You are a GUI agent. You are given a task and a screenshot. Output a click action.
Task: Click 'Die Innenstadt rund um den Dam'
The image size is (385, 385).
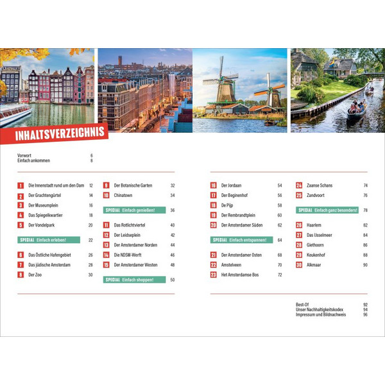pyautogui.click(x=56, y=185)
